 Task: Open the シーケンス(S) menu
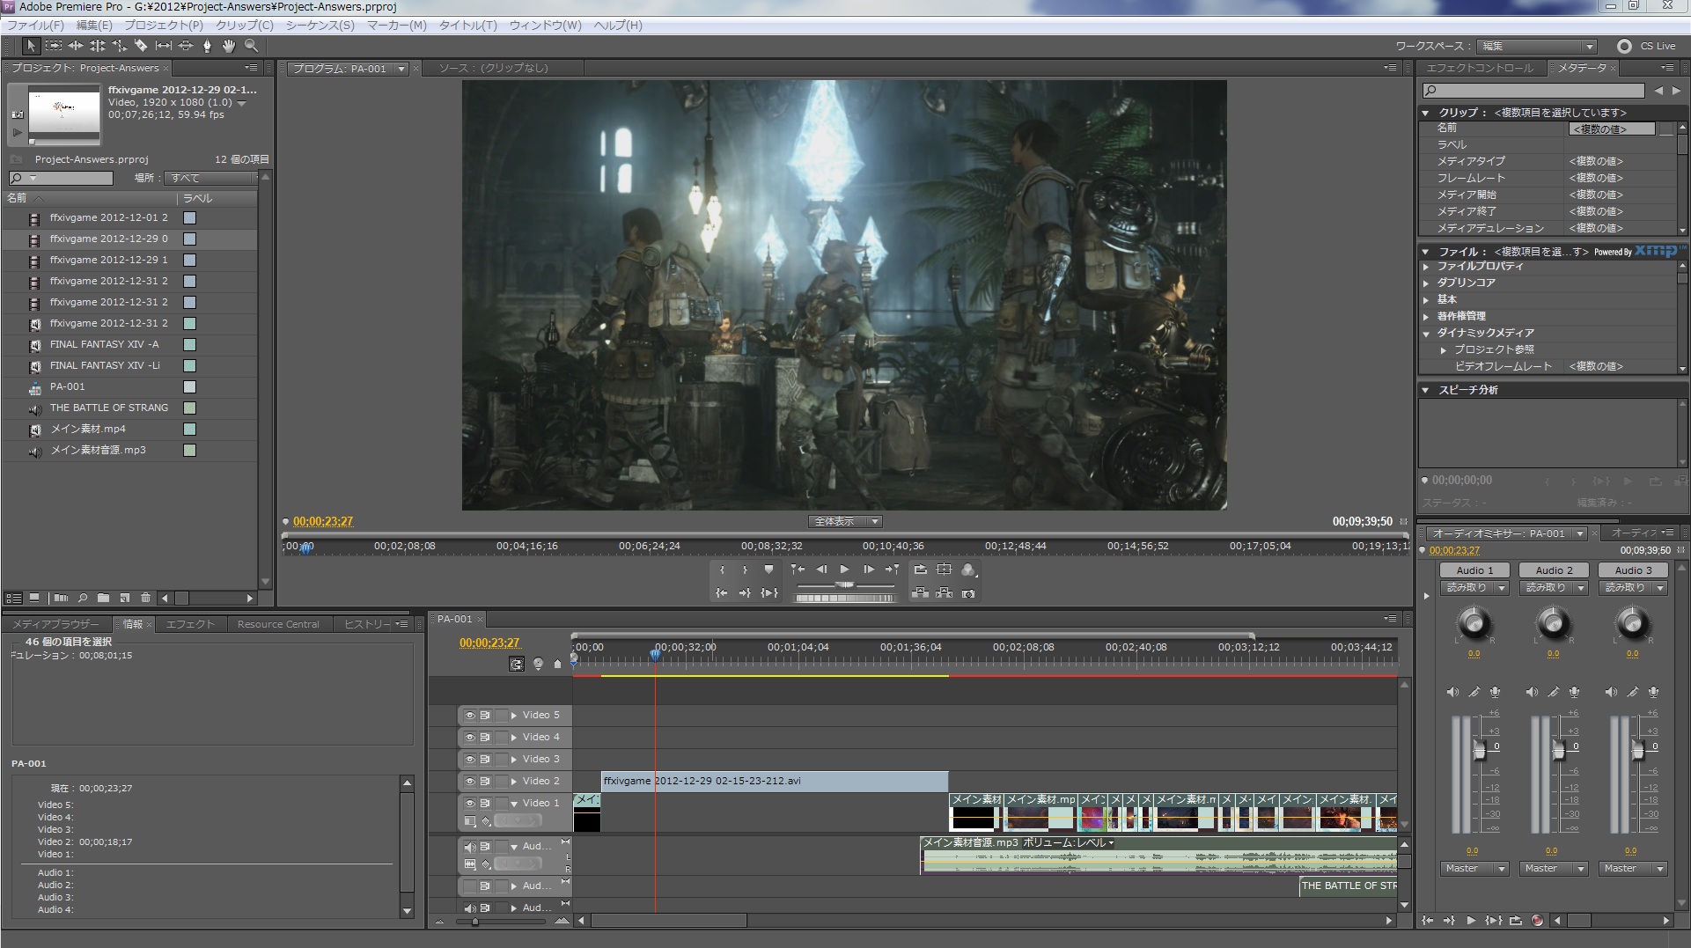(x=320, y=26)
